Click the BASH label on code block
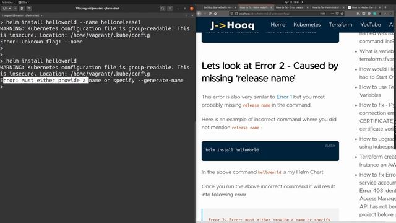 pyautogui.click(x=330, y=146)
